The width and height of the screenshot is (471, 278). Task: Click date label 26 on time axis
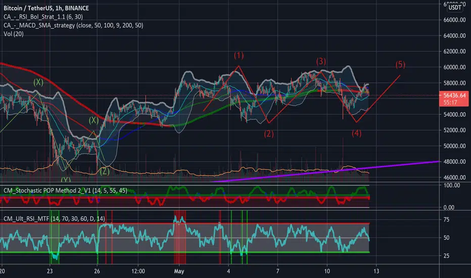(97, 271)
